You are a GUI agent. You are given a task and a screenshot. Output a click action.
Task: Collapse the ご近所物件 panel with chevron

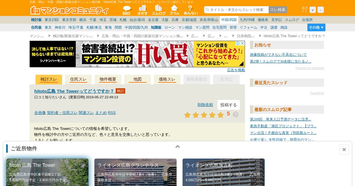(x=177, y=146)
